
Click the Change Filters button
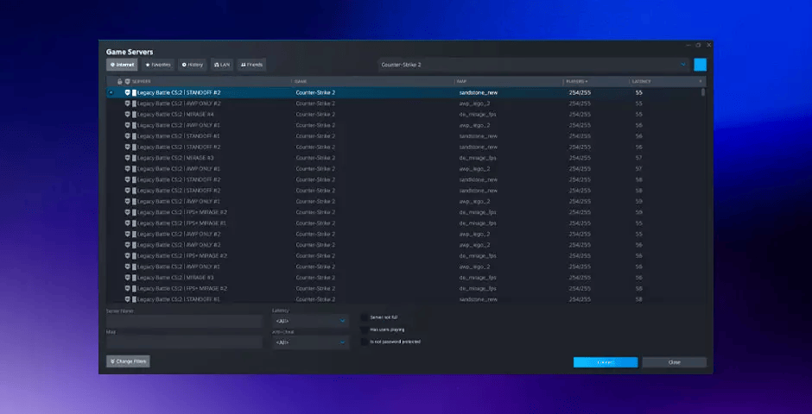tap(129, 361)
